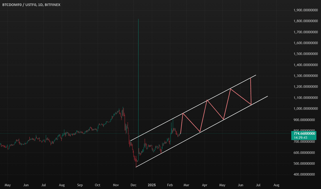The image size is (321, 189).
Task: Click the 1,300 price axis label
Action: [306, 76]
